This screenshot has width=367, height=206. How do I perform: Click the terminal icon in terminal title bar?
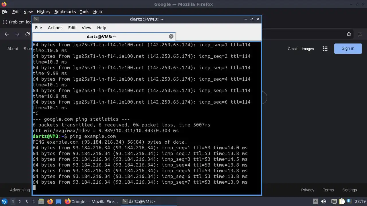click(36, 19)
